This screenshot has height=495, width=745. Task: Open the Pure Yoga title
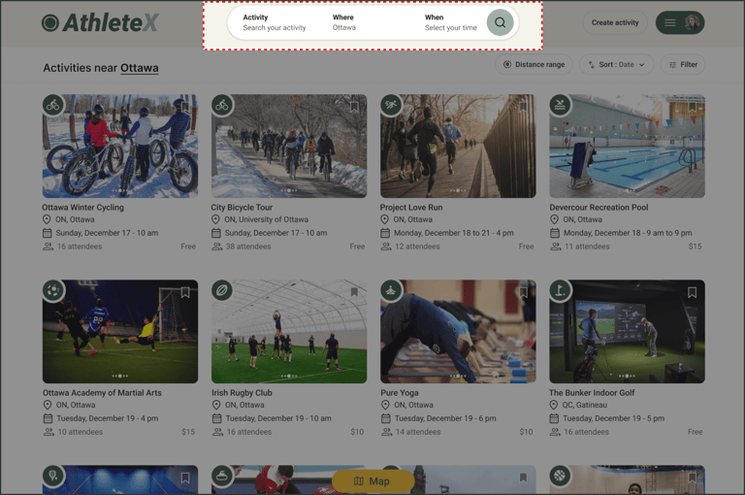pos(400,393)
